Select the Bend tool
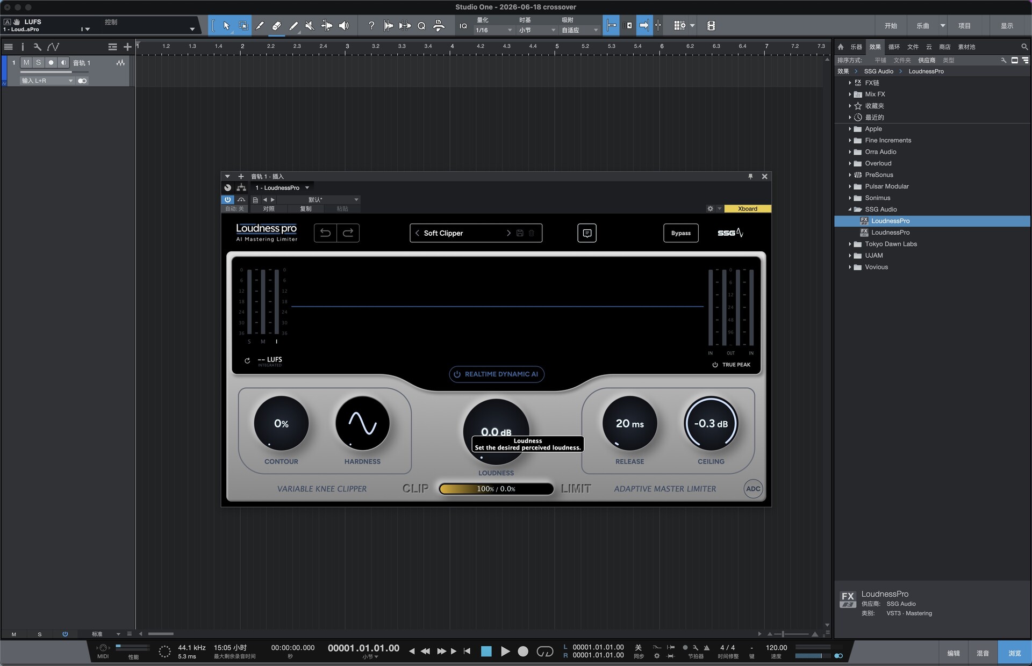Image resolution: width=1032 pixels, height=666 pixels. click(327, 25)
